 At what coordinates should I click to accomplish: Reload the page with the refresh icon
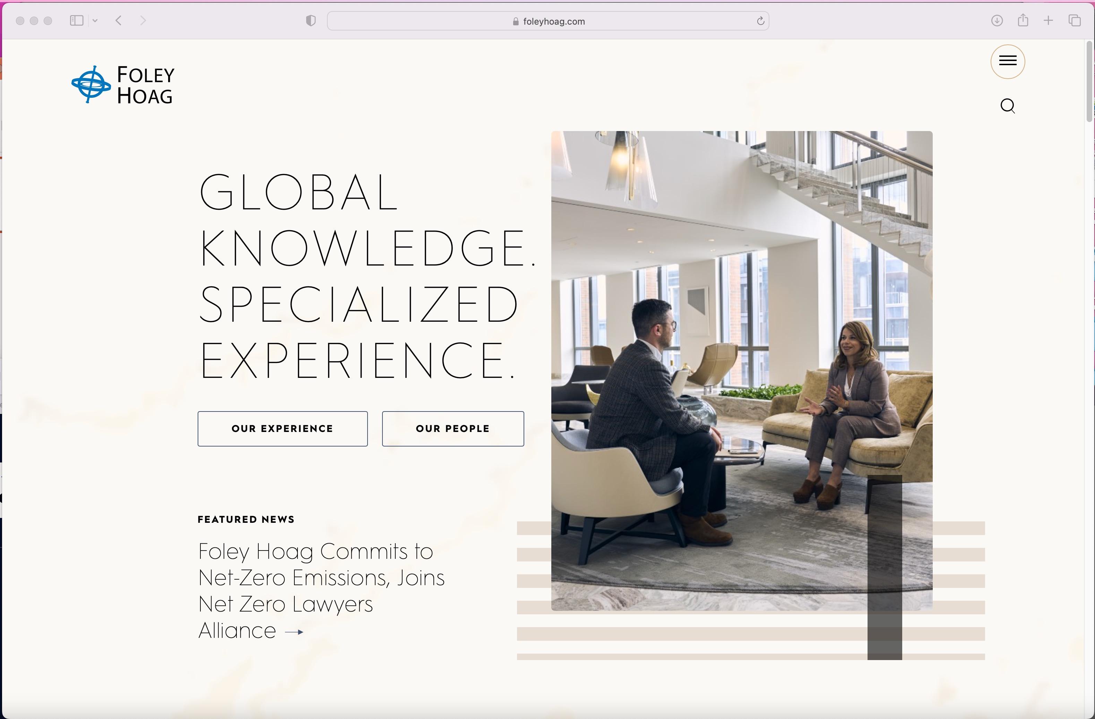(760, 21)
